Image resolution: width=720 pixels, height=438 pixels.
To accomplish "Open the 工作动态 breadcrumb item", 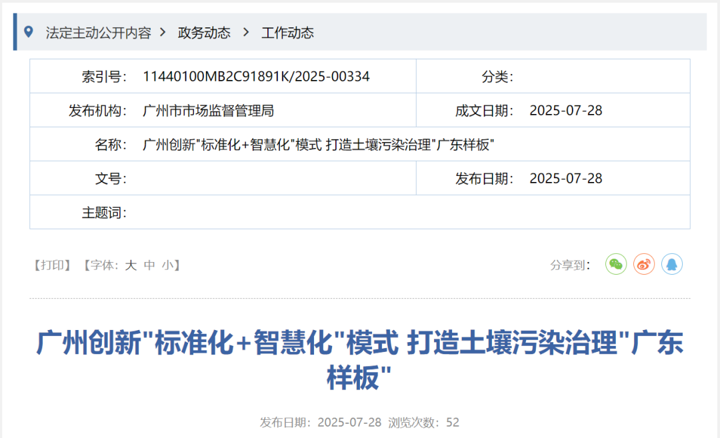I will (x=287, y=32).
